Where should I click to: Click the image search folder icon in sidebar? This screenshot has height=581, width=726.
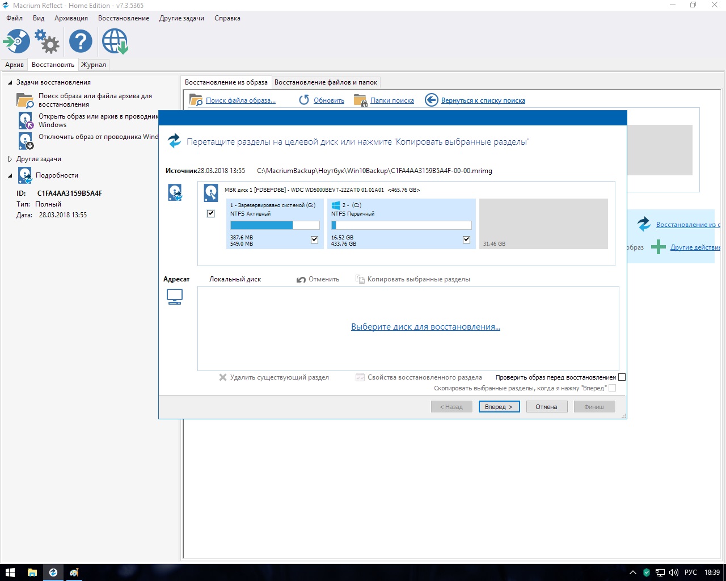pyautogui.click(x=25, y=100)
